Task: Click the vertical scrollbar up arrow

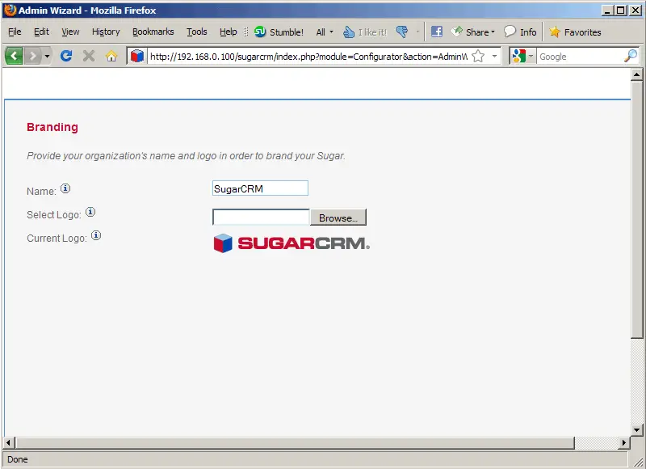Action: click(636, 74)
